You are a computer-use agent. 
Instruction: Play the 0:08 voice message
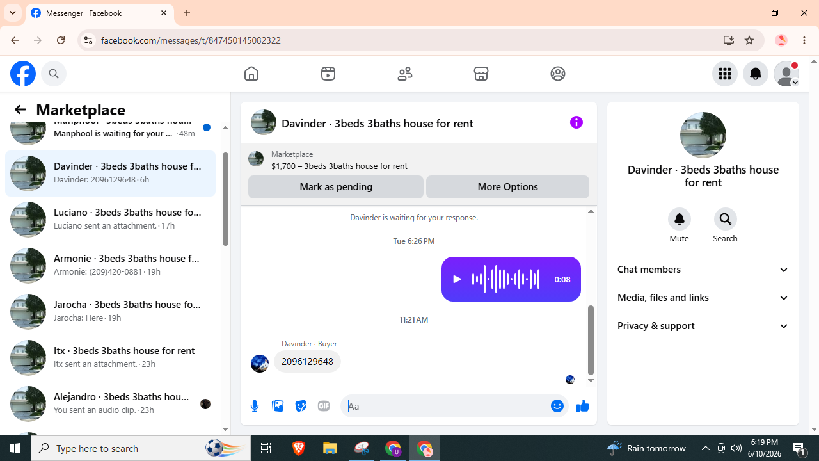coord(457,279)
